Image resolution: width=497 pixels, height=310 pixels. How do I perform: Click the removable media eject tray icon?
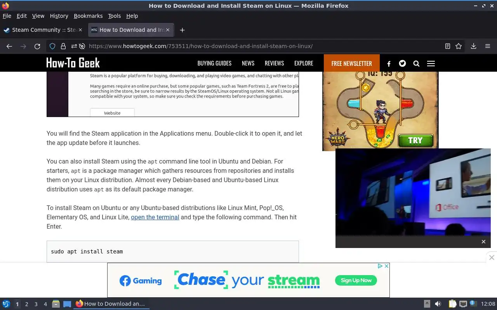427,304
